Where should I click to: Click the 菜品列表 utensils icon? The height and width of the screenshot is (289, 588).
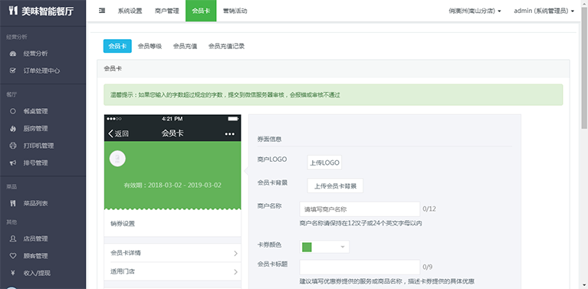click(x=13, y=204)
